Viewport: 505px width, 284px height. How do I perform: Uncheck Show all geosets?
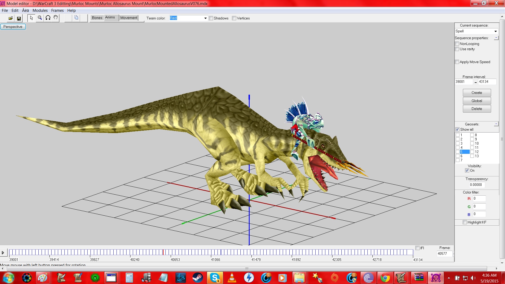[457, 129]
